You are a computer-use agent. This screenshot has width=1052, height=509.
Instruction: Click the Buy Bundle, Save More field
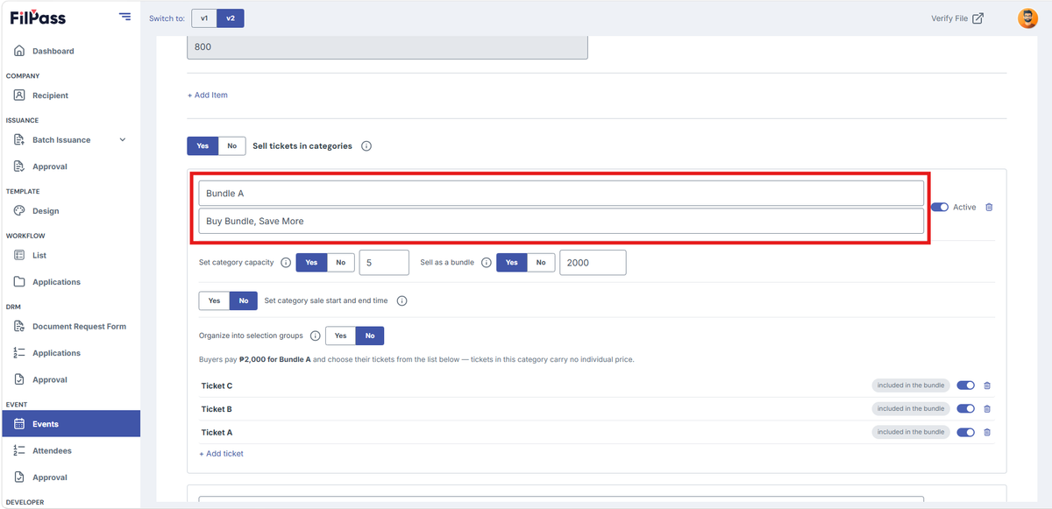click(561, 221)
